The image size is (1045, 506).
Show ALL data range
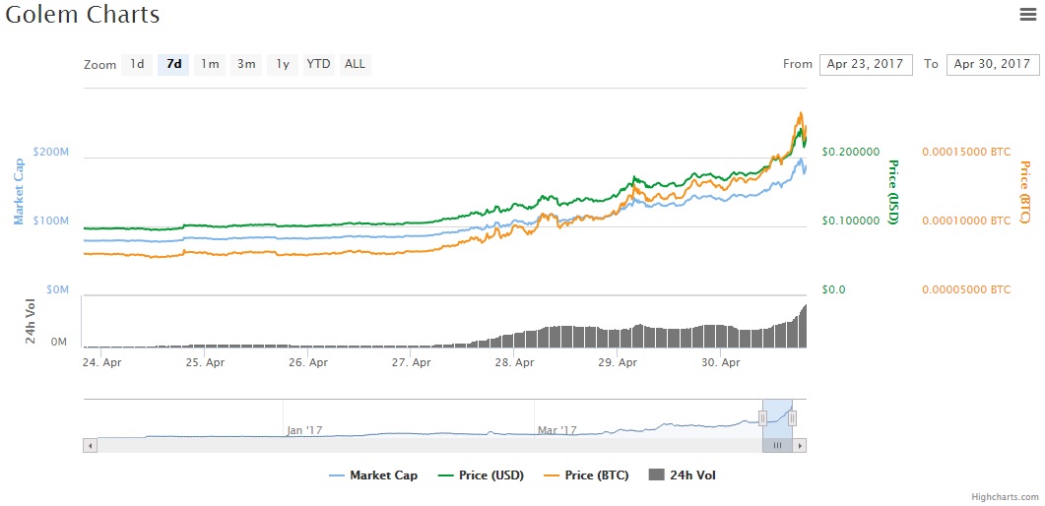point(356,65)
